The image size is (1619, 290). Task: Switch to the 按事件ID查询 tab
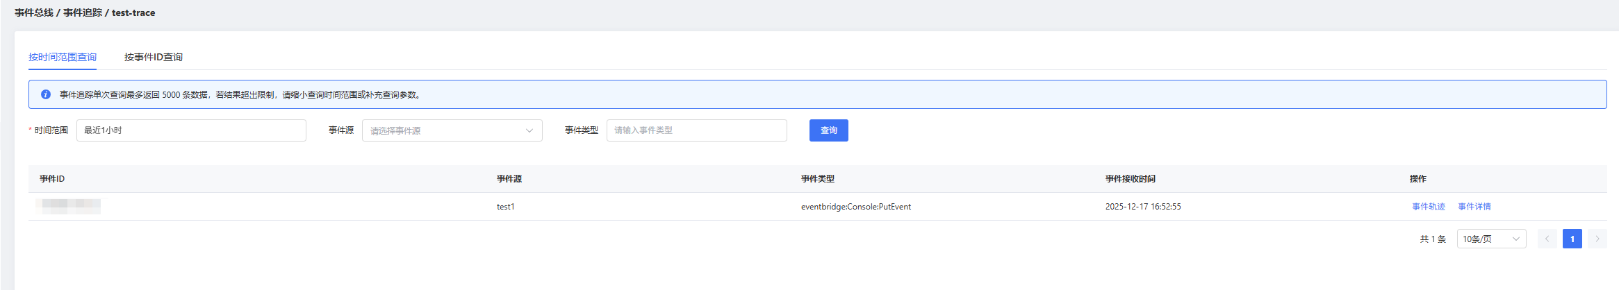[x=154, y=57]
